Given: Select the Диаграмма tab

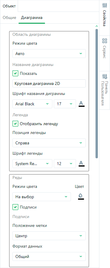Looking at the screenshot, I should click(32, 18).
